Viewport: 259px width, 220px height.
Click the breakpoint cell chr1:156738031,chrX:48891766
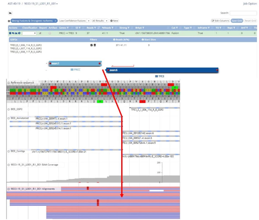pos(152,33)
